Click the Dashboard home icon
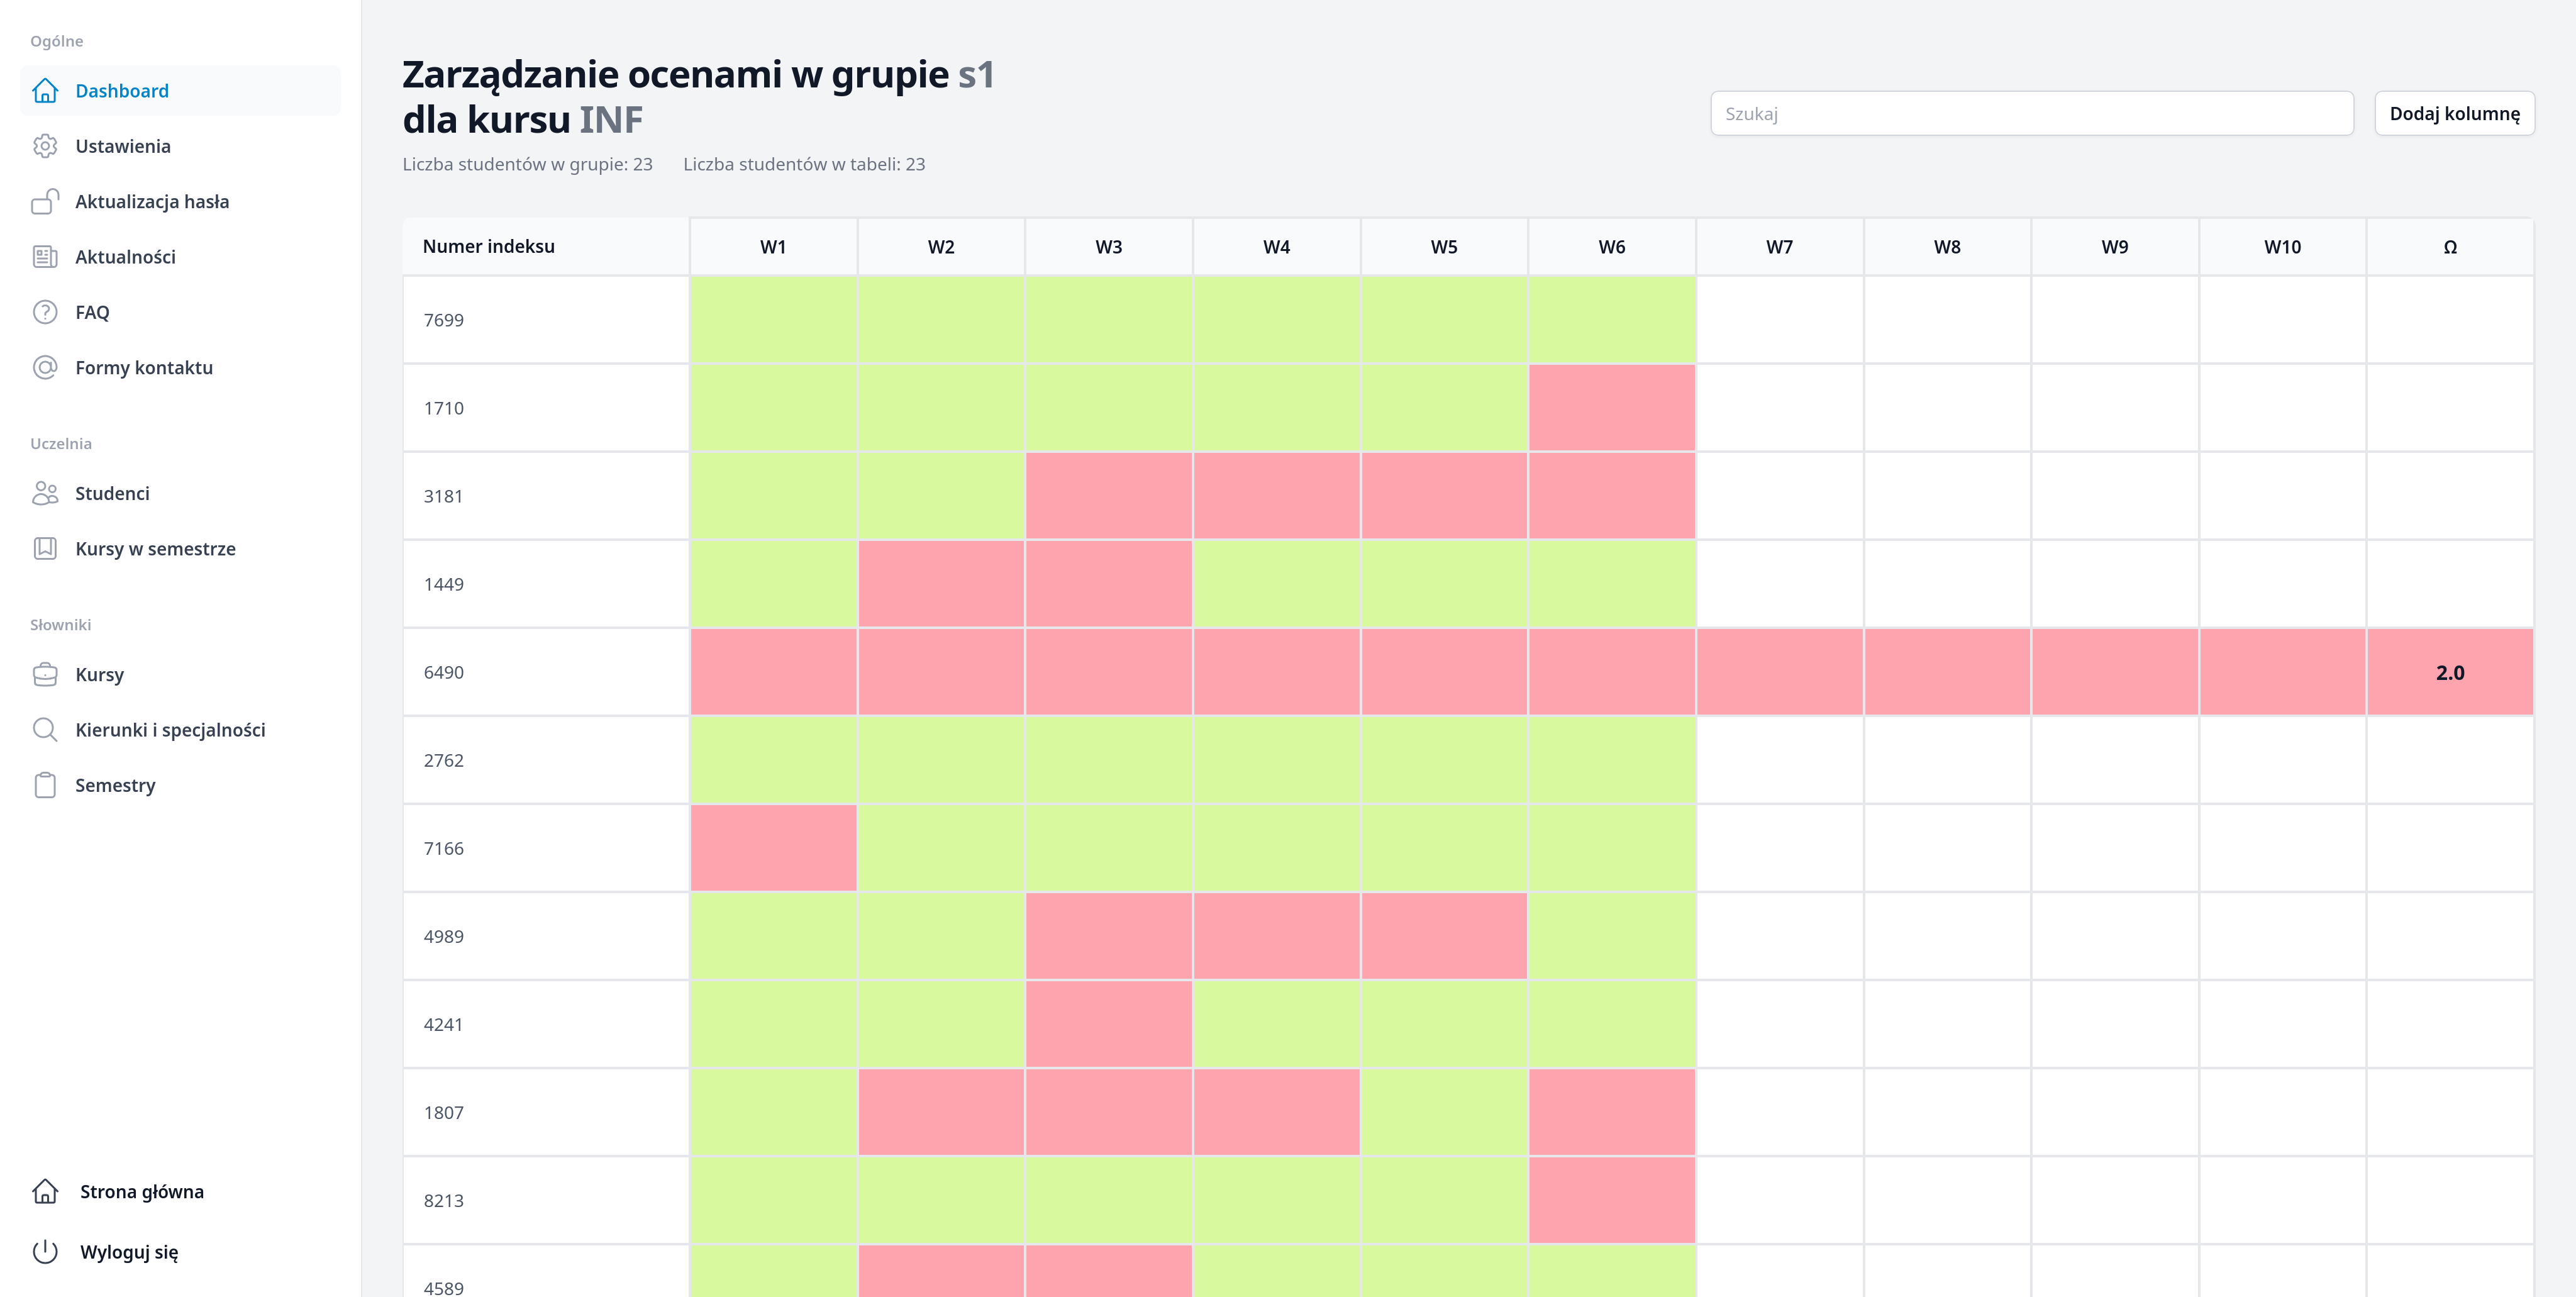 pos(45,91)
